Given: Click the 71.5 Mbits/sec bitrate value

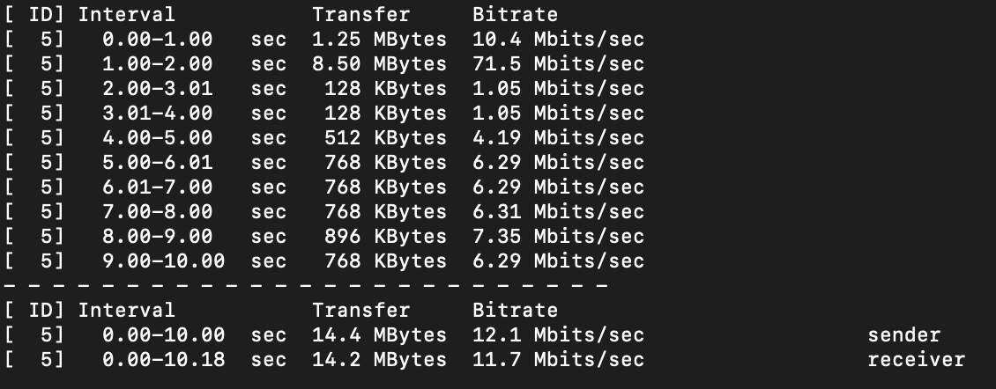Looking at the screenshot, I should (558, 64).
